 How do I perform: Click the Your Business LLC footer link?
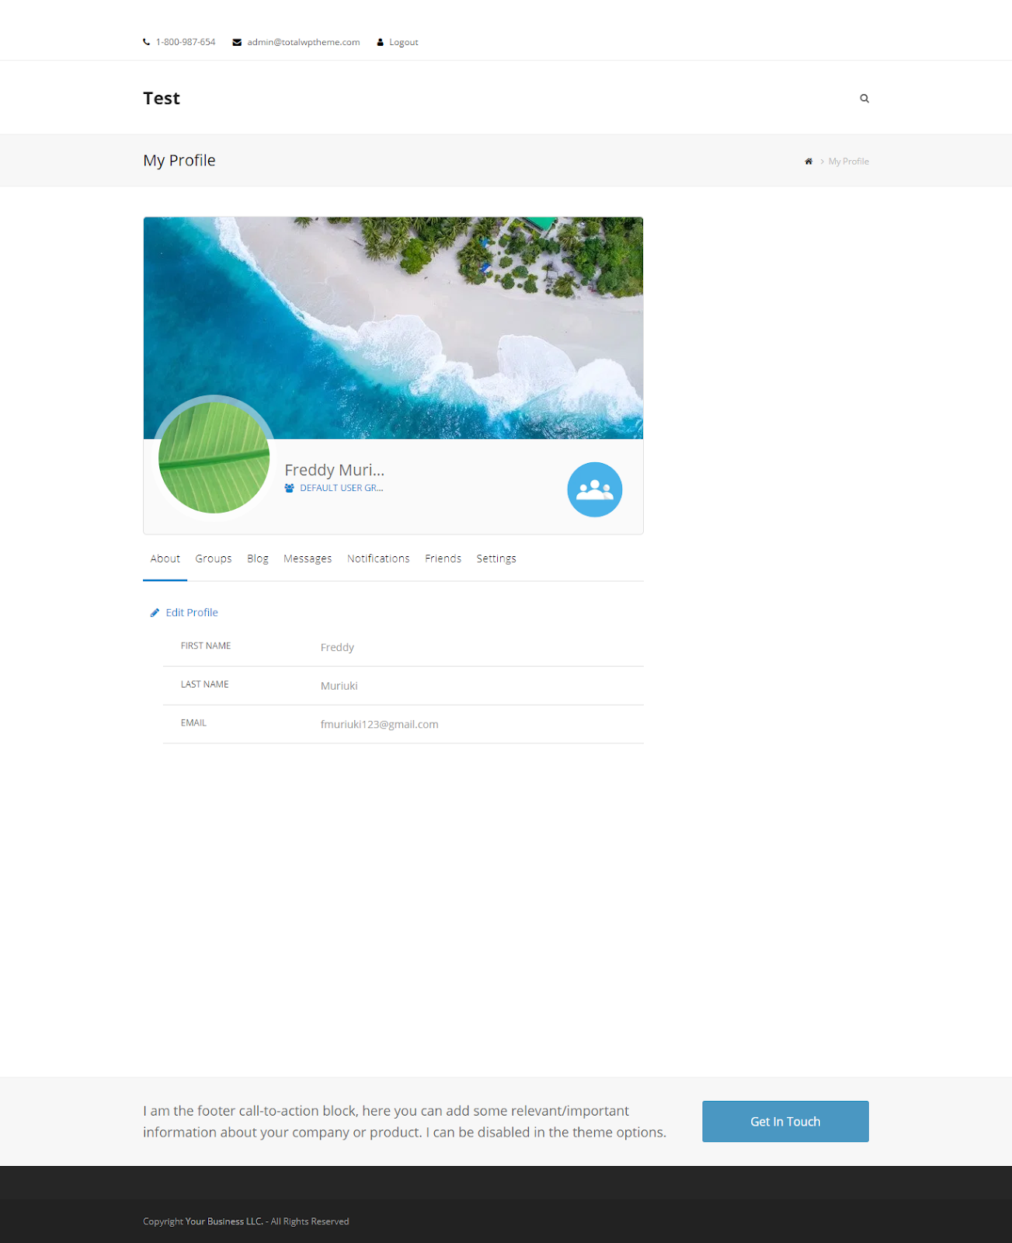point(224,1221)
